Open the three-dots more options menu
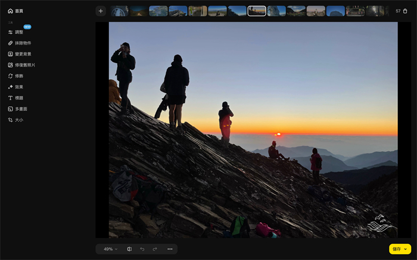 [170, 249]
